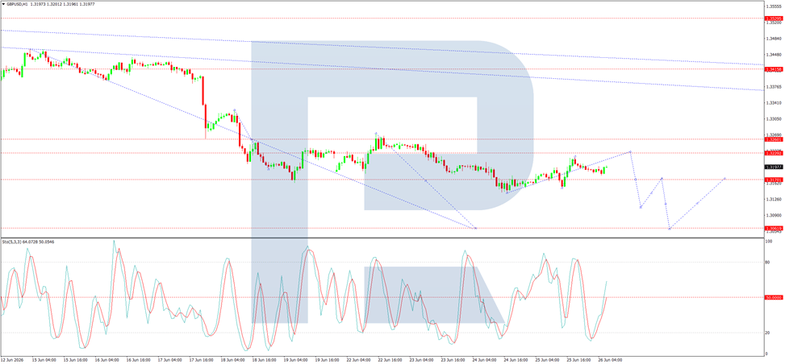Click the 25 Jun 16:00 time label

[578, 359]
